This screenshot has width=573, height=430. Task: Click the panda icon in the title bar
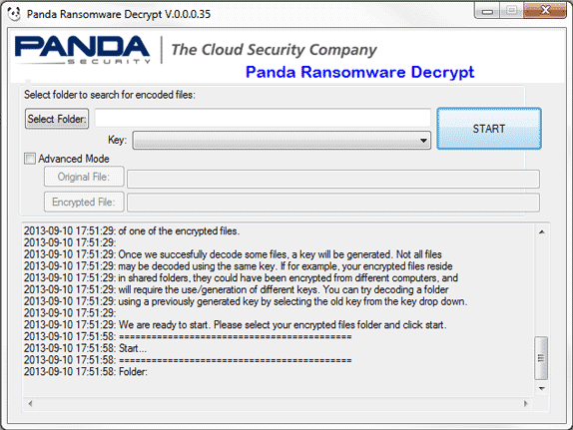tap(14, 14)
